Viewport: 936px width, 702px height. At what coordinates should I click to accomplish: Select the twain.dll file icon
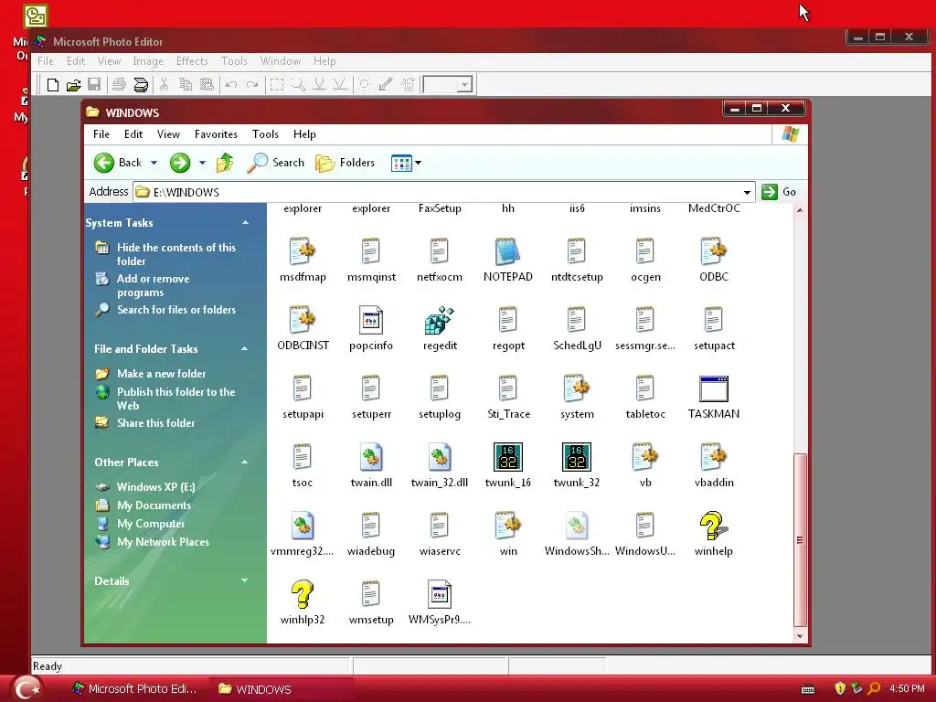pyautogui.click(x=371, y=457)
